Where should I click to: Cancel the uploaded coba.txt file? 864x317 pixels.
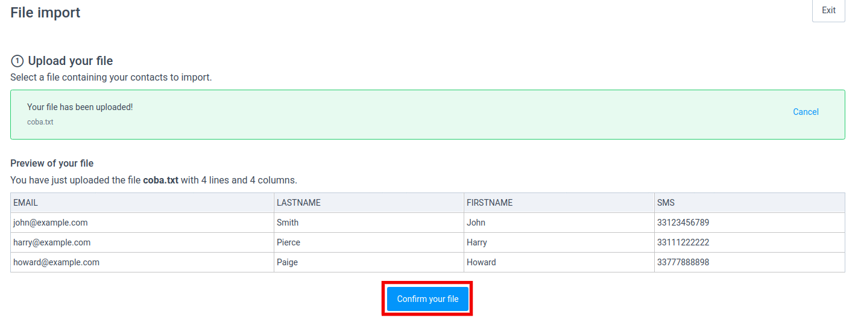point(806,112)
